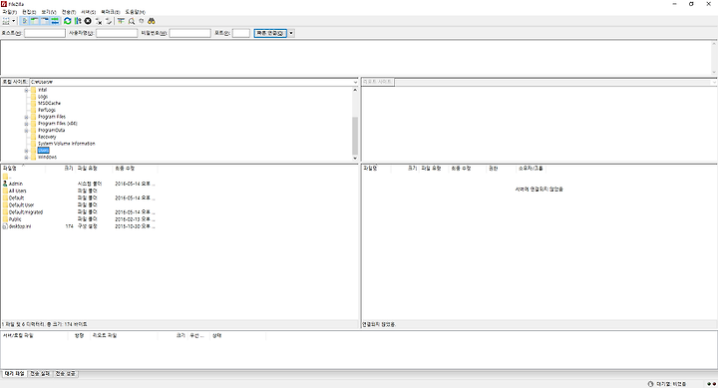
Task: Go to parent directory '..' entry
Action: (x=7, y=177)
